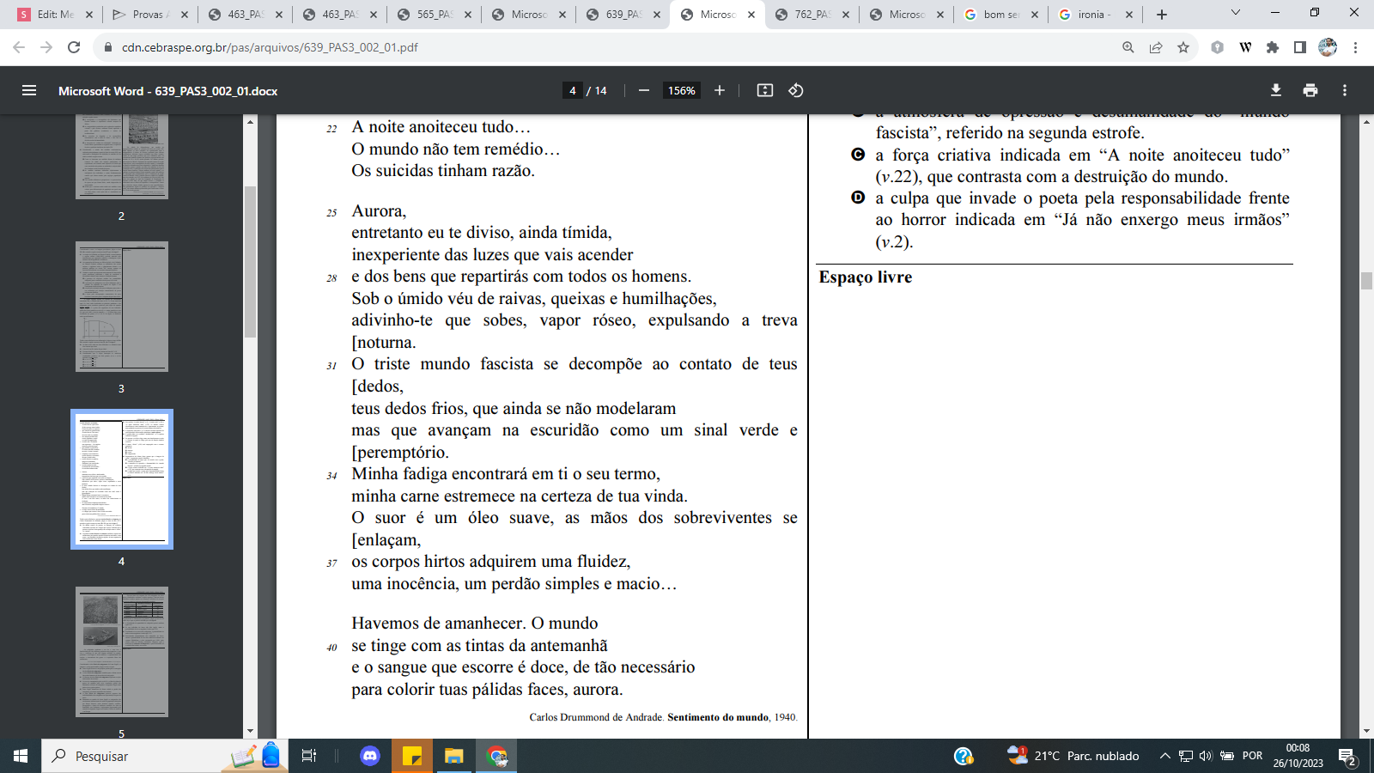Open the Windows Start menu
Screen dimensions: 1374x773
(x=21, y=756)
